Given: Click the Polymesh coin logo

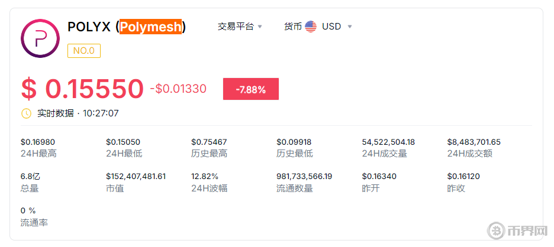Looking at the screenshot, I should tap(40, 38).
